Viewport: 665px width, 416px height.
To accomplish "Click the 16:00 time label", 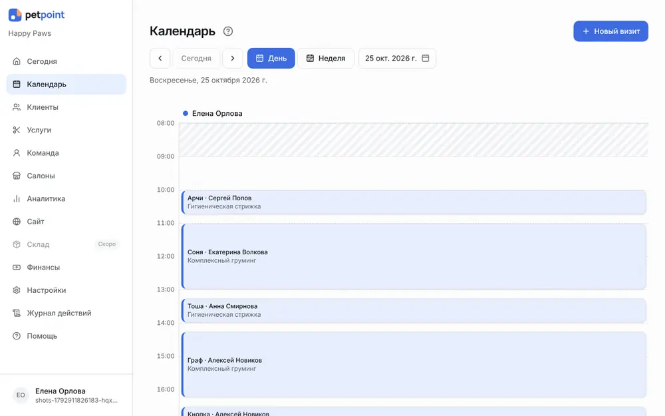I will (x=166, y=389).
